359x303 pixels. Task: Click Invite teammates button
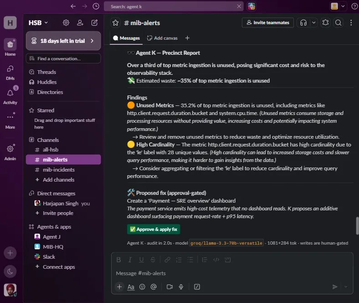coord(267,23)
